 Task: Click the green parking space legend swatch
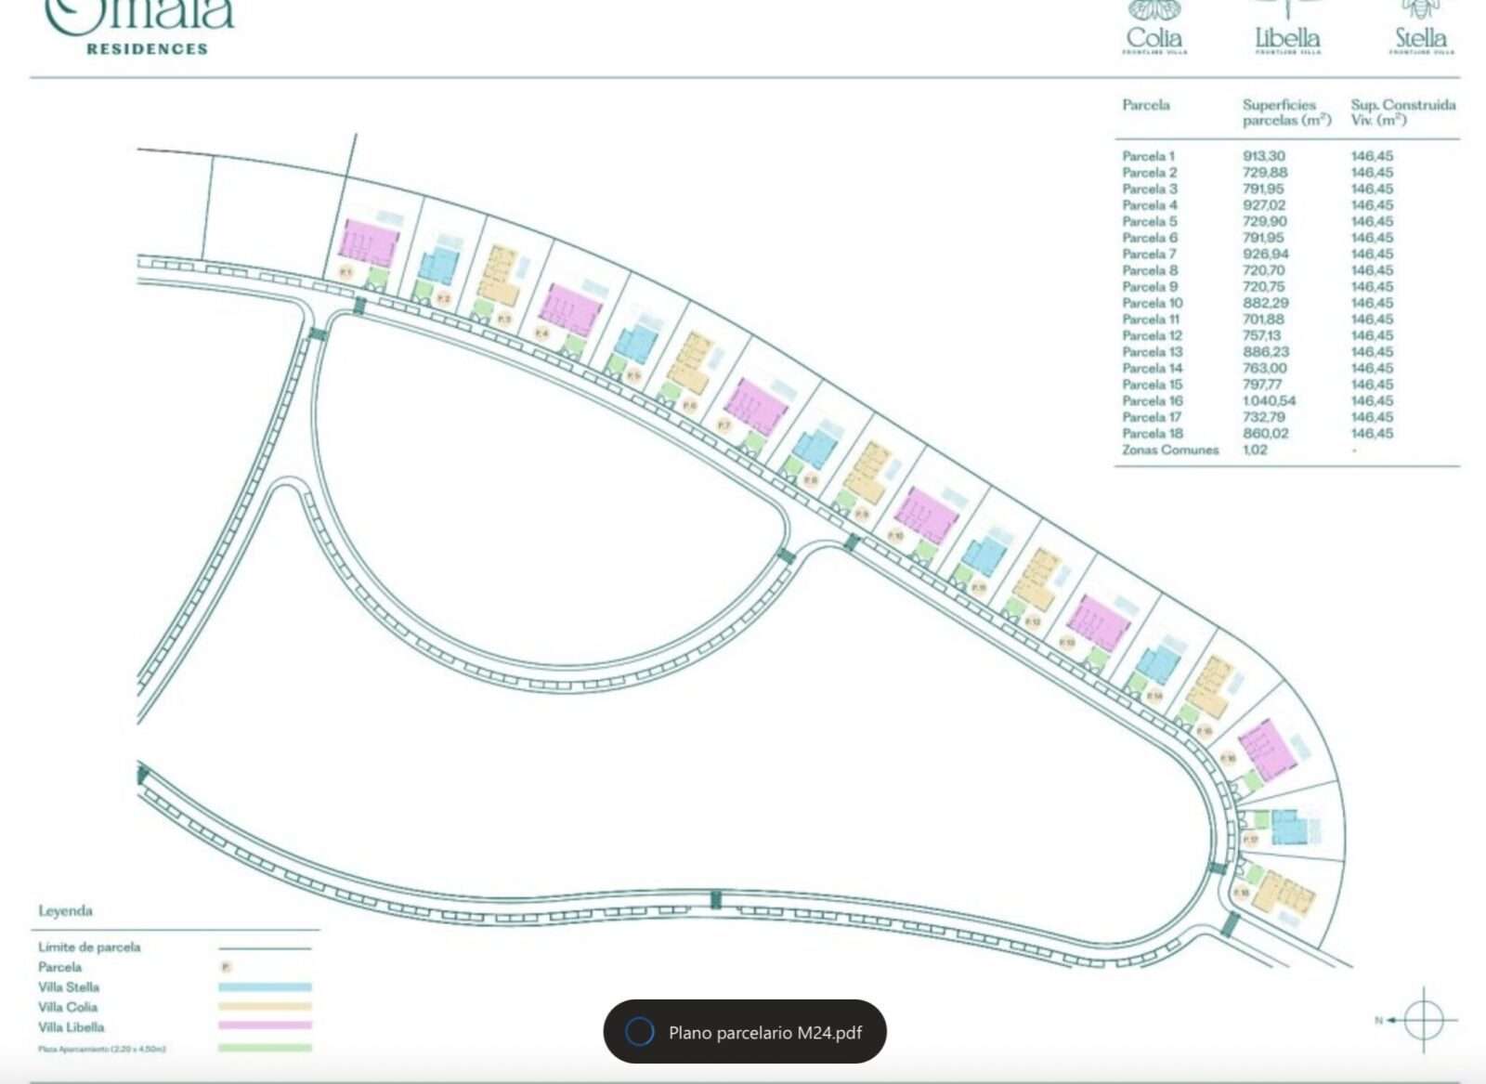tap(265, 1049)
